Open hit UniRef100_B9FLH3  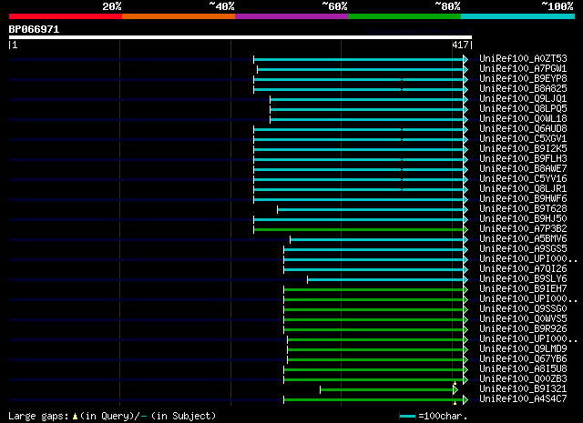(523, 159)
